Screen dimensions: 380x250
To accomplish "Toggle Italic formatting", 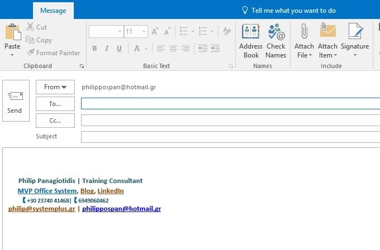I will [106, 49].
